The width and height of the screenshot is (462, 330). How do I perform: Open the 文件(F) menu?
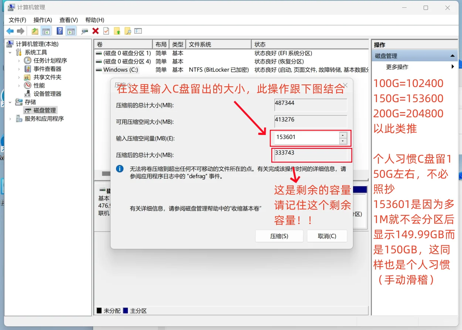point(17,20)
